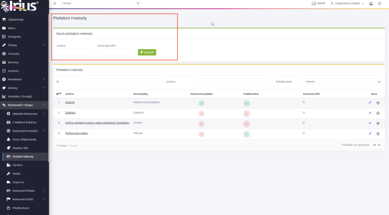Click the Jméno field for new payment method
The height and width of the screenshot is (215, 389).
pyautogui.click(x=75, y=52)
